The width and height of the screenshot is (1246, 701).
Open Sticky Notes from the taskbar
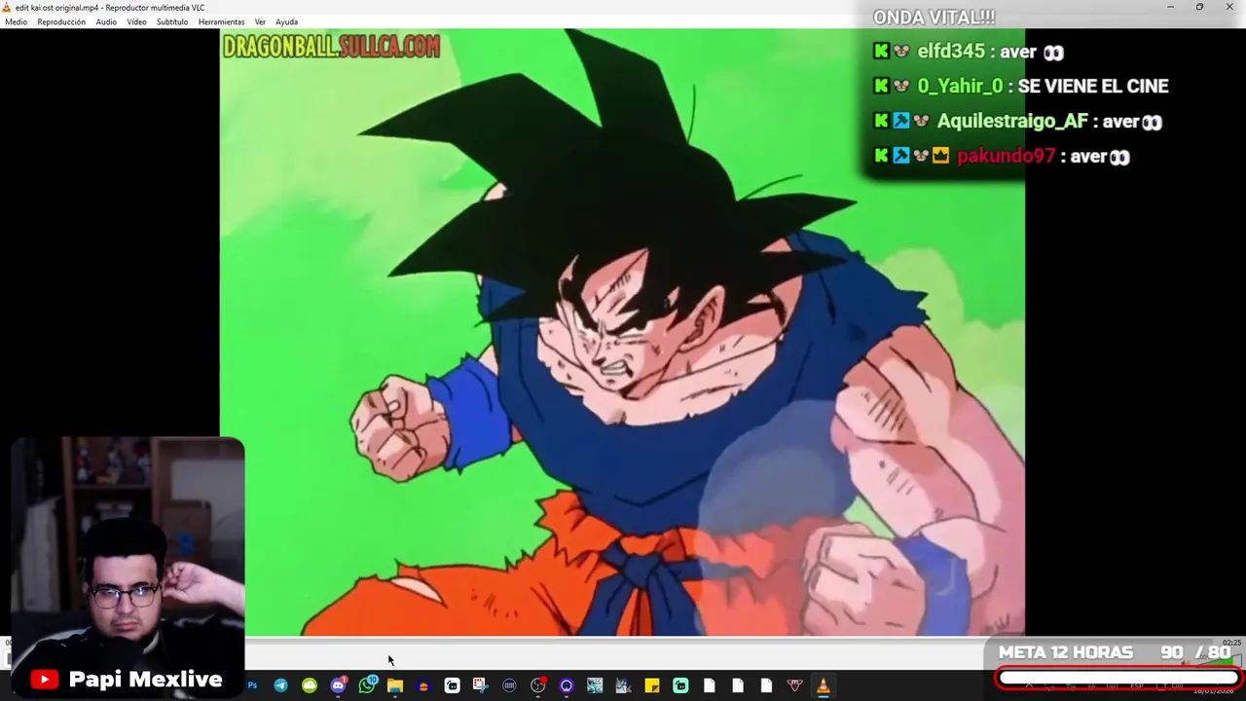(x=652, y=685)
